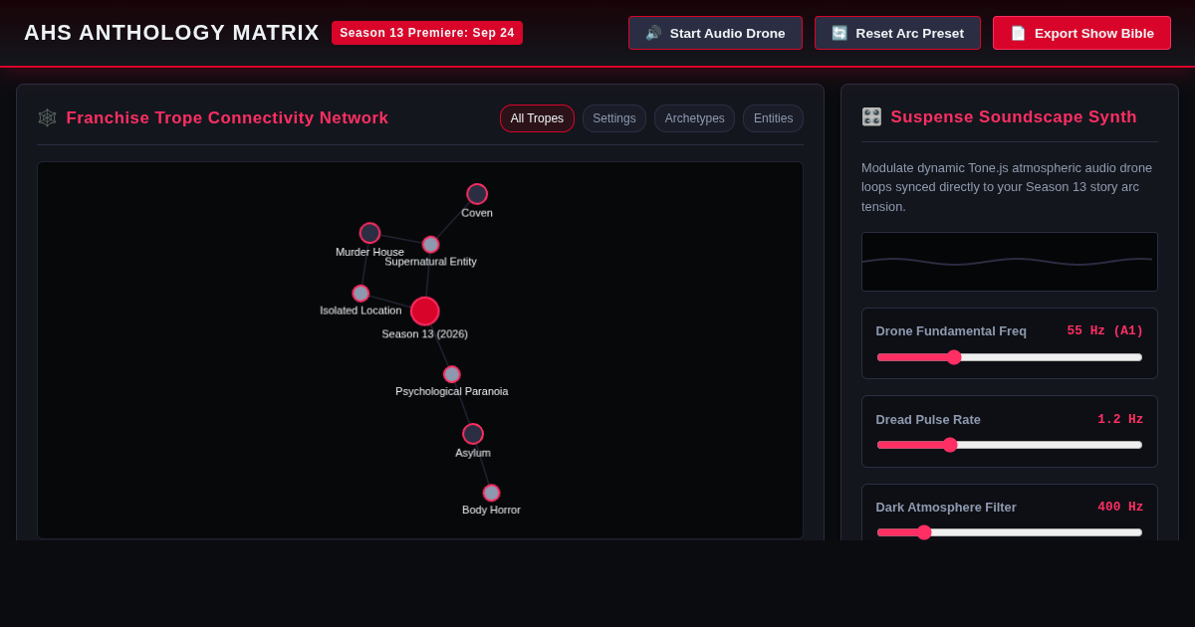This screenshot has height=627, width=1195.
Task: Select the Coven node in the network
Action: [x=477, y=194]
